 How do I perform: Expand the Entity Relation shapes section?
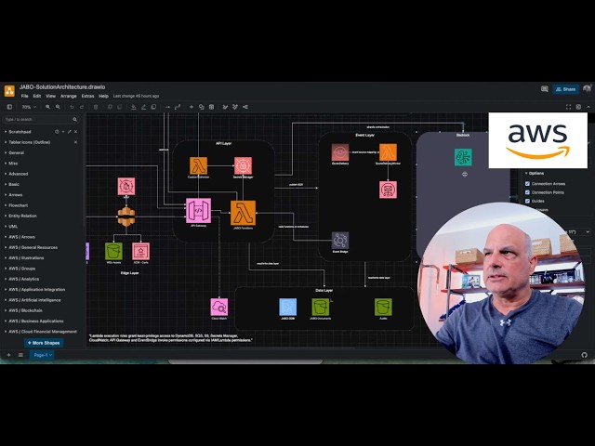tap(20, 216)
